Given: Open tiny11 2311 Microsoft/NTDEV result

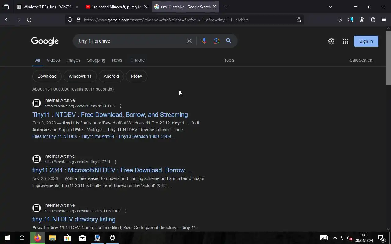Looking at the screenshot, I should pyautogui.click(x=112, y=170).
